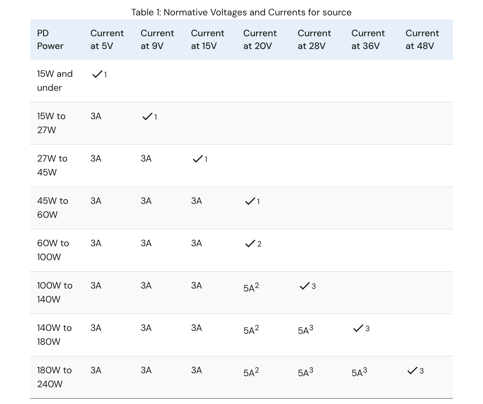Screen dimensions: 483x404
Task: Click the 3A cell at 15V in the 45W to 60W row
Action: 196,201
